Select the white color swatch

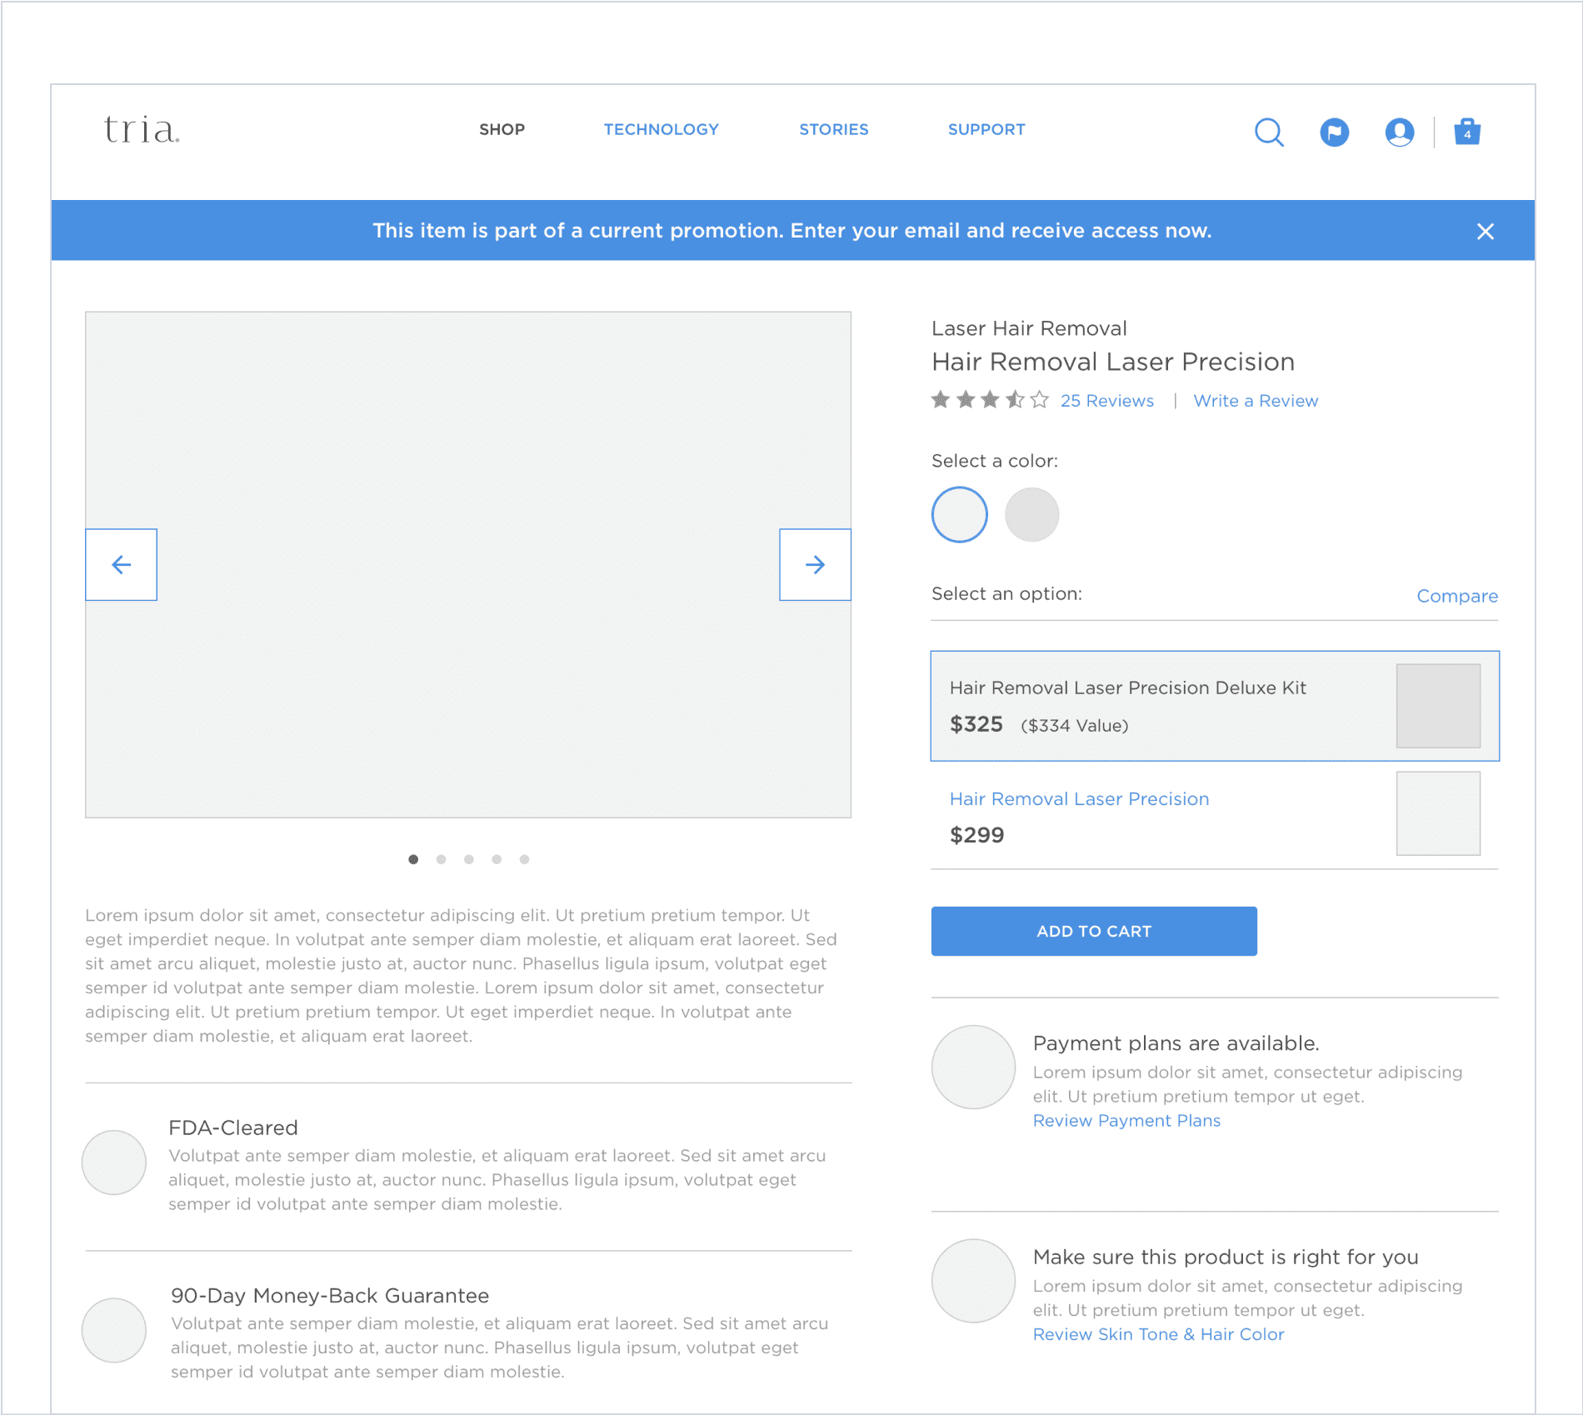click(960, 514)
